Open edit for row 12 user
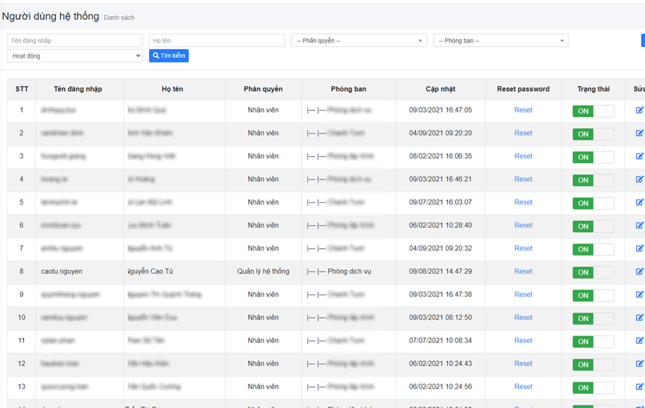 639,364
